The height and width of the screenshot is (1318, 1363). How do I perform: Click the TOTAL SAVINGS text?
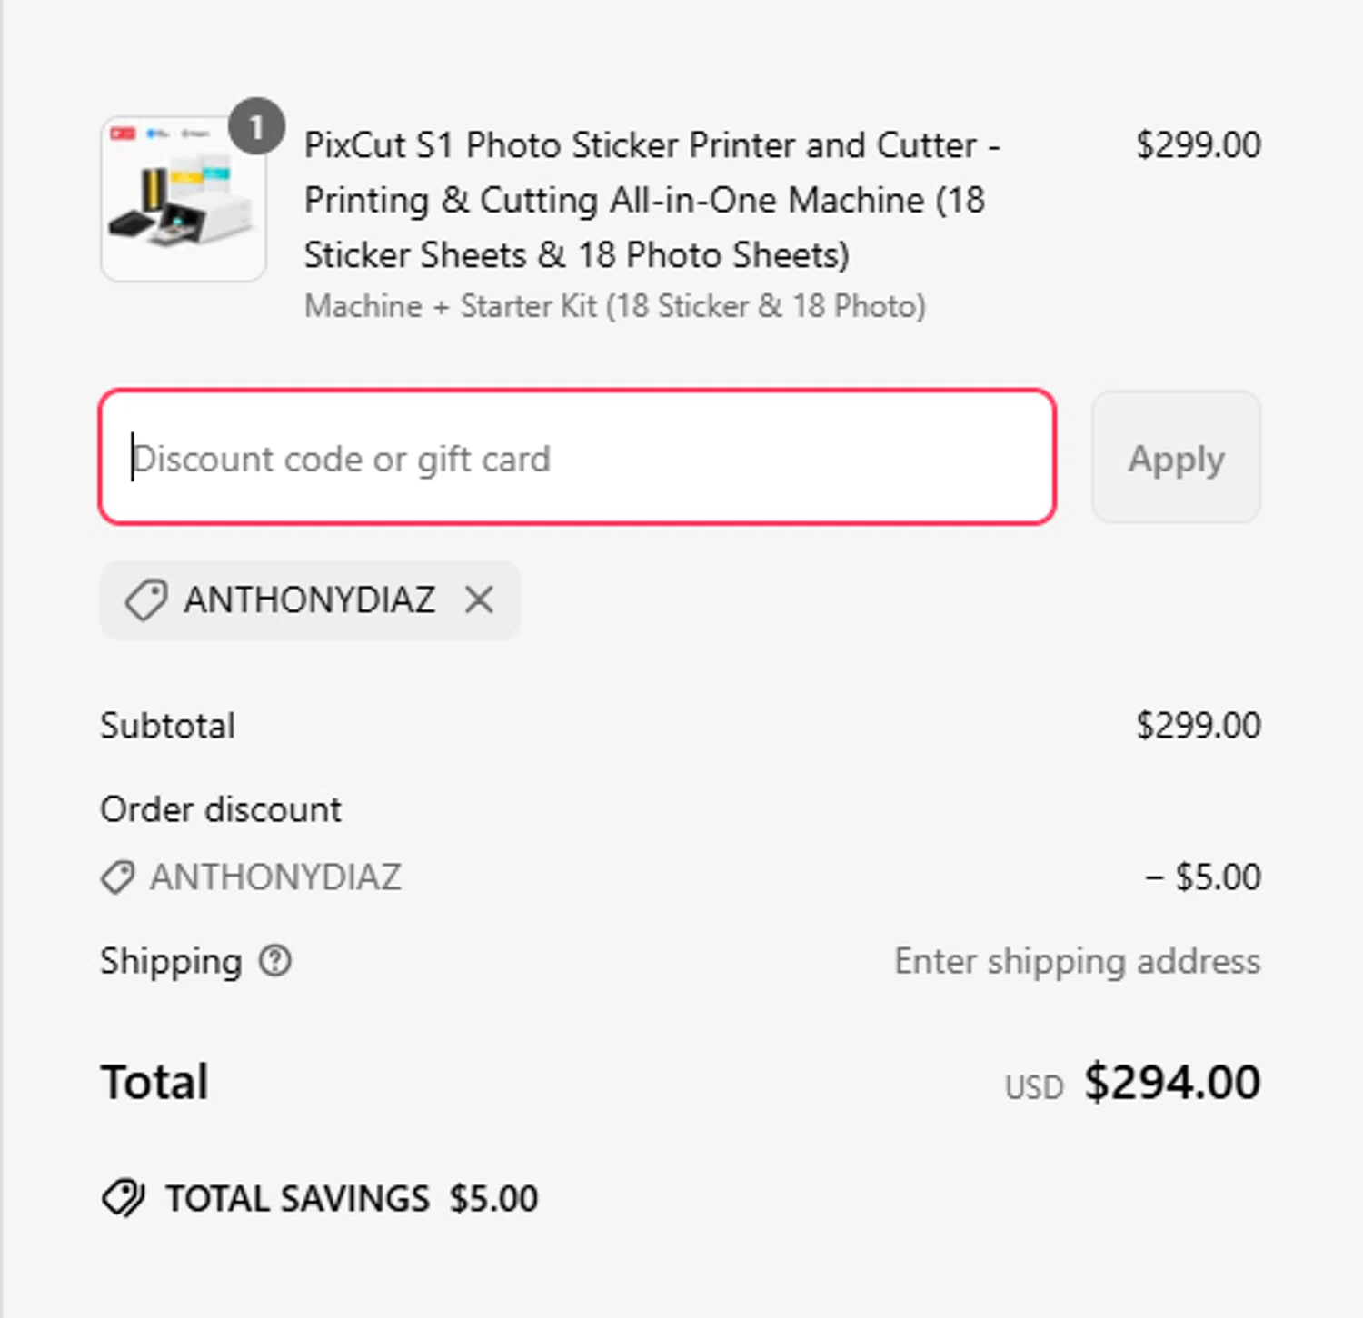(297, 1198)
